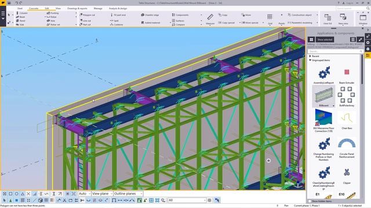Image resolution: width=371 pixels, height=208 pixels.
Task: Select the Chamfer edge tool
Action: 150,15
